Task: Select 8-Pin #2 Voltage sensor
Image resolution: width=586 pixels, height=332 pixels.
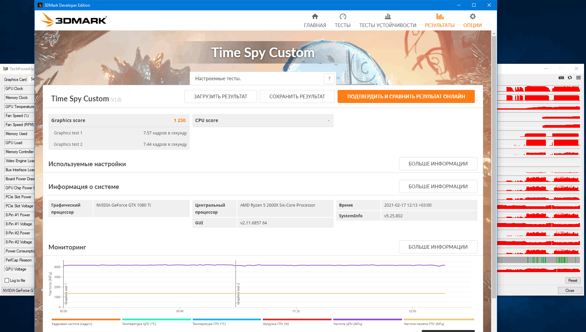Action: click(19, 242)
